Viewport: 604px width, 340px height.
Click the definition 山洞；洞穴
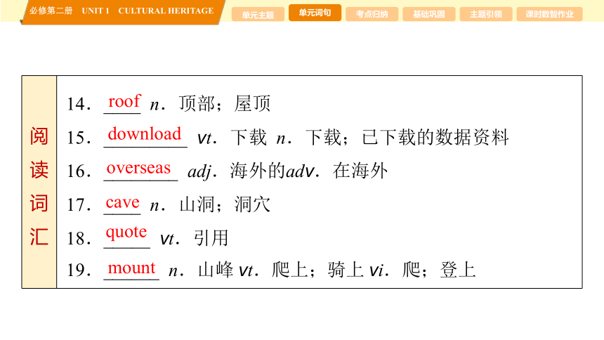225,204
